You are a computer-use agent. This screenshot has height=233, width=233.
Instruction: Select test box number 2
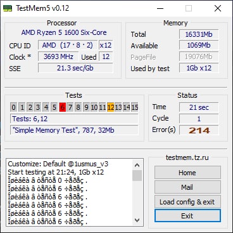point(30,107)
